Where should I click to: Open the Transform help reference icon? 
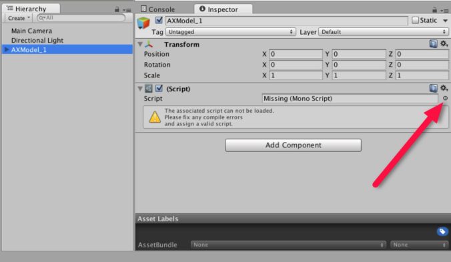point(433,44)
